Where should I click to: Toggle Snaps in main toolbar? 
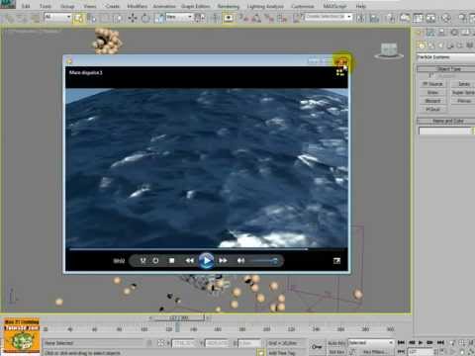point(243,18)
